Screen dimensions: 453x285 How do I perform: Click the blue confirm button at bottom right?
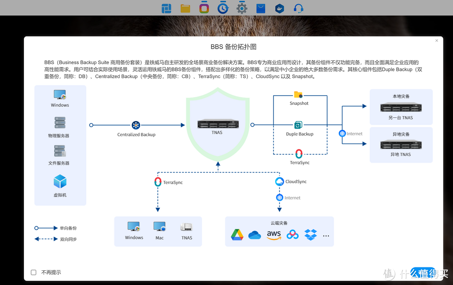tap(424, 272)
